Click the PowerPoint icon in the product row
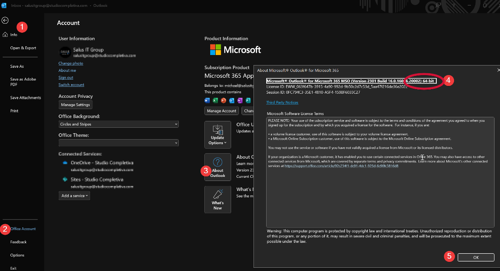Viewport: 500px width, 271px height. pyautogui.click(x=222, y=100)
